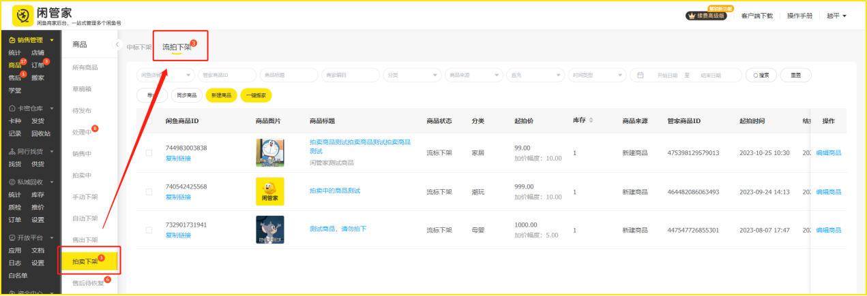The image size is (867, 296).
Task: Open the 赵平 account menu
Action: point(836,16)
